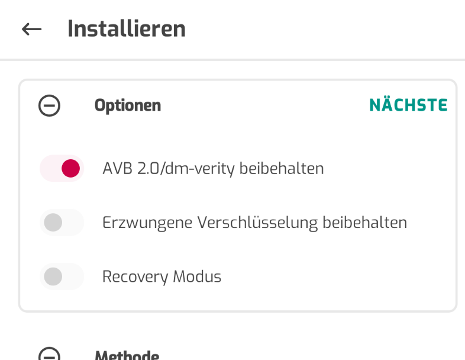Click the word beibehalten in the AVB option

(282, 168)
